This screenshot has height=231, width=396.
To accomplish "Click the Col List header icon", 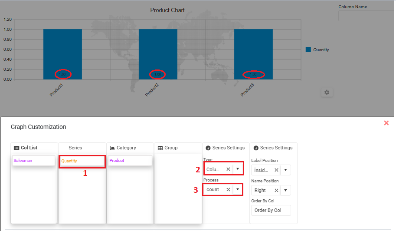I will click(16, 148).
